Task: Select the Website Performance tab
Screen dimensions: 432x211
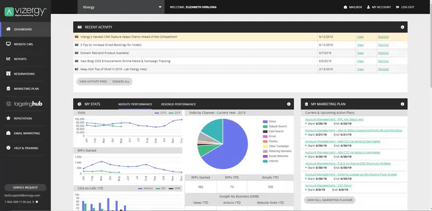Action: coord(135,104)
